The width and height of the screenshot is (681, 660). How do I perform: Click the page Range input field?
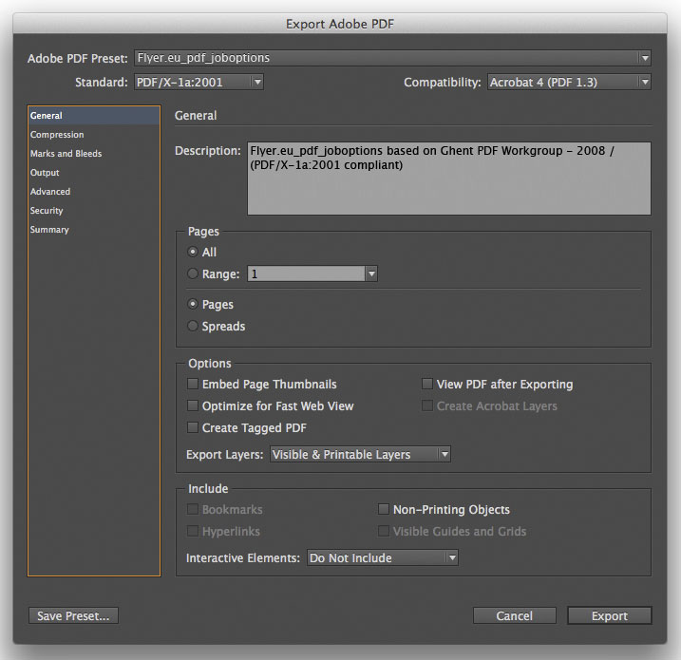coord(306,274)
